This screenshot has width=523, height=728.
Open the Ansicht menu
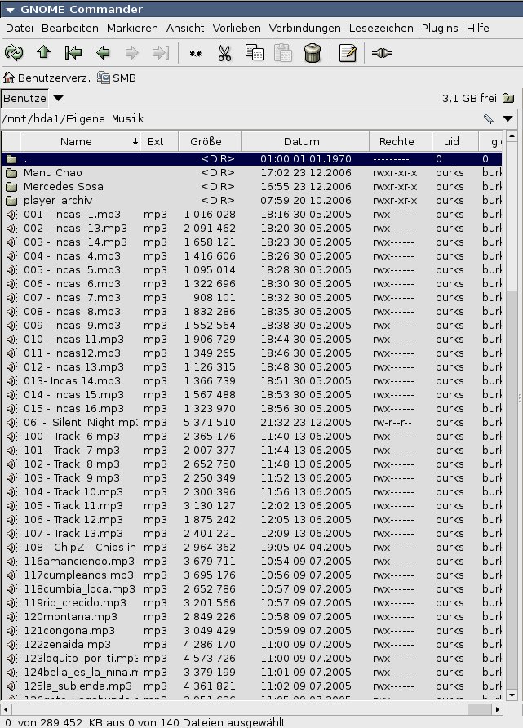[185, 29]
